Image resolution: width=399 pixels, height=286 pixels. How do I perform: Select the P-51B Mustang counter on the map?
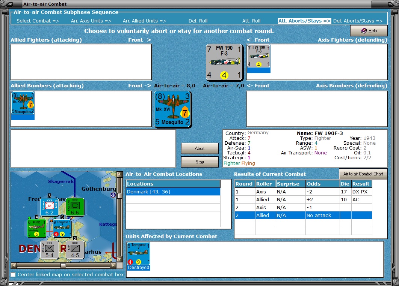tap(37, 228)
